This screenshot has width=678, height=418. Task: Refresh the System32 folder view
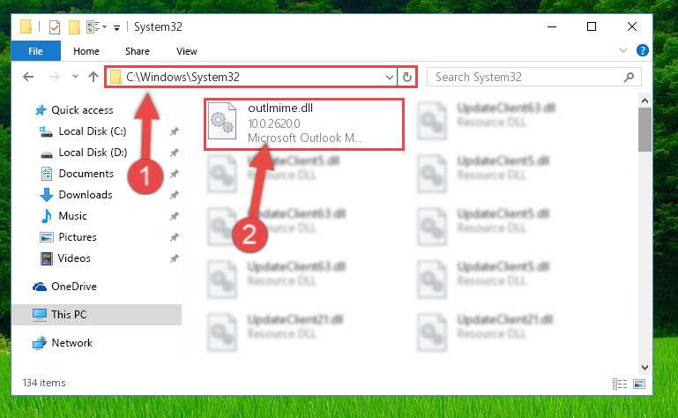click(x=406, y=77)
